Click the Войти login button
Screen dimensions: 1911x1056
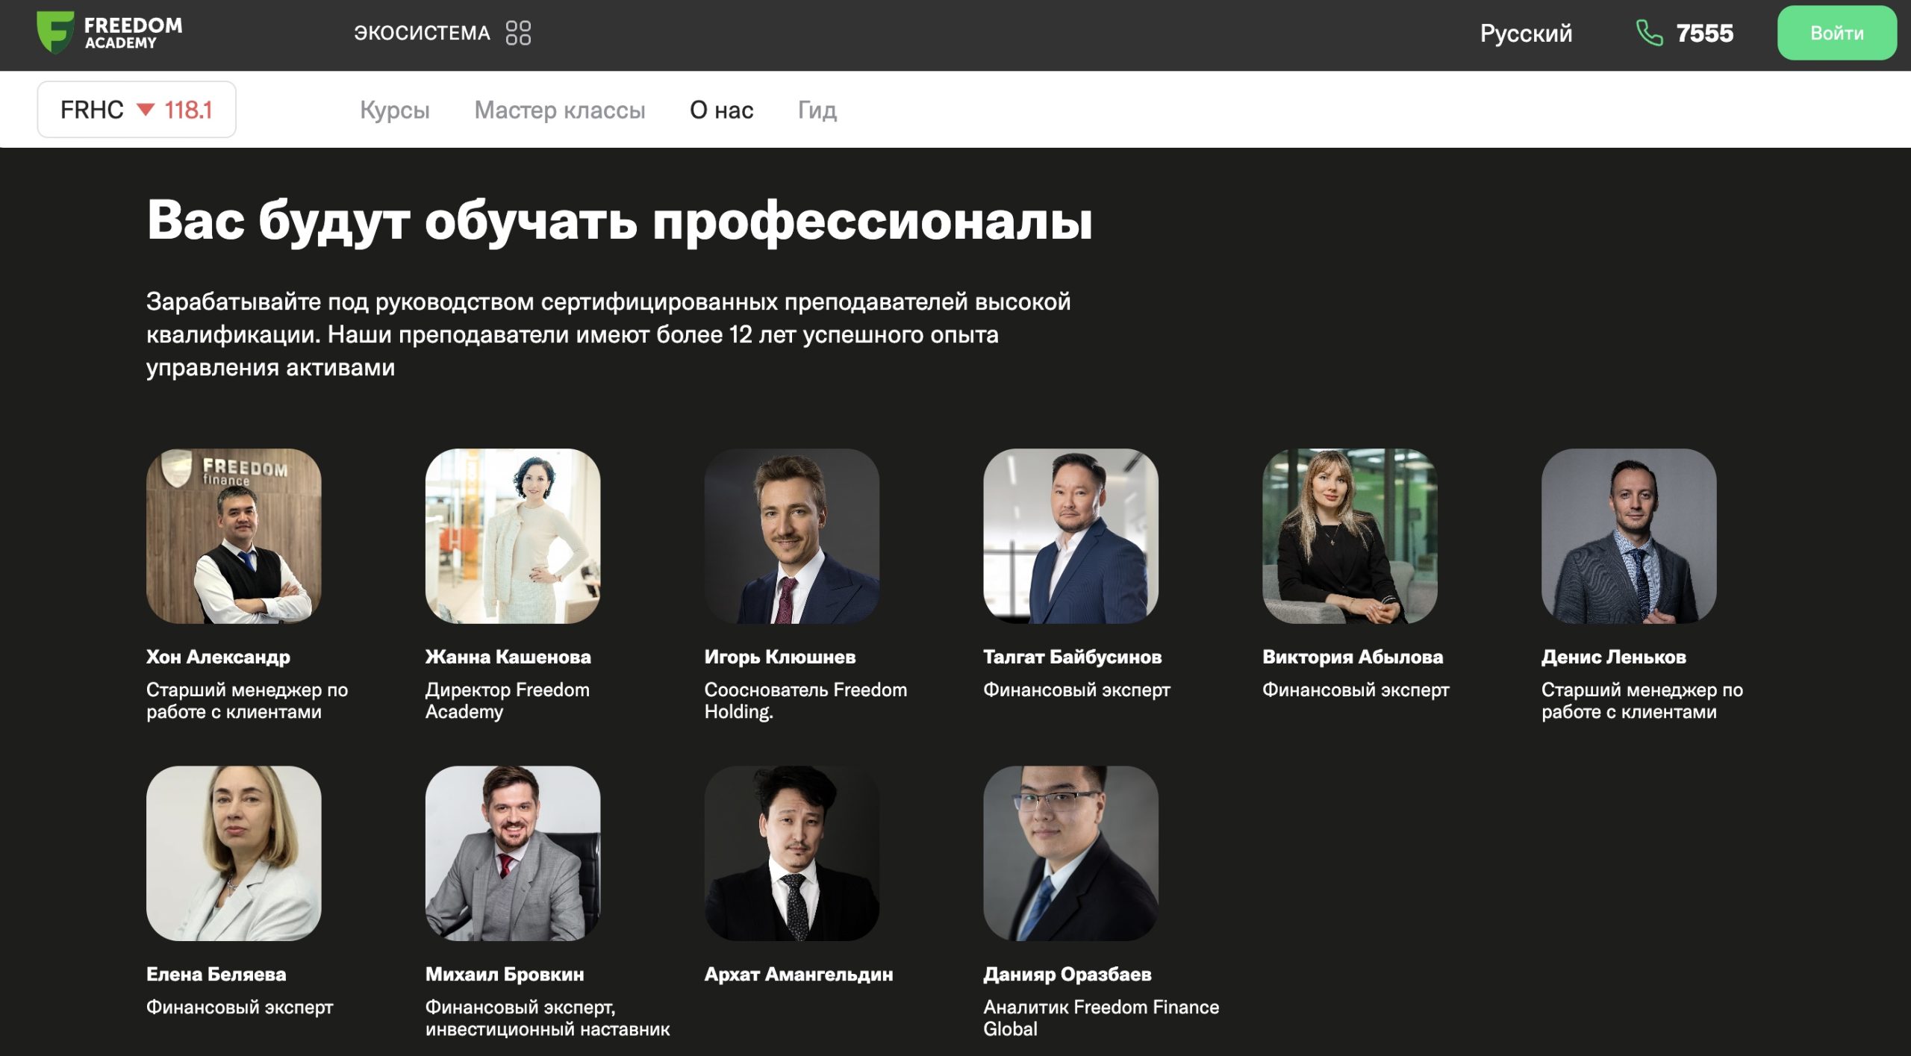click(x=1836, y=33)
